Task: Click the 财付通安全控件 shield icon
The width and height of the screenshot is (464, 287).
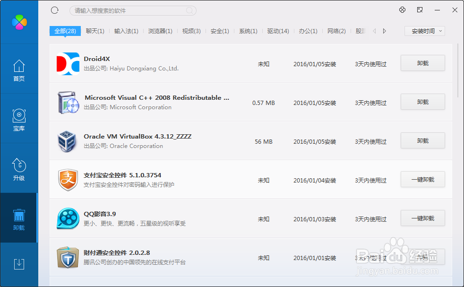Action: point(68,257)
